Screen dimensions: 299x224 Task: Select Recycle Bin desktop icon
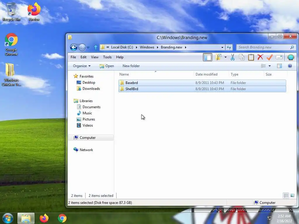[x=11, y=12]
